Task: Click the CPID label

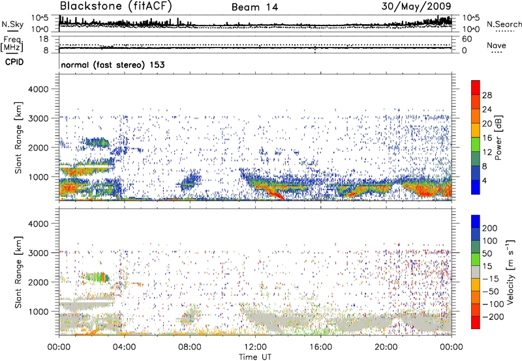Action: pyautogui.click(x=14, y=62)
